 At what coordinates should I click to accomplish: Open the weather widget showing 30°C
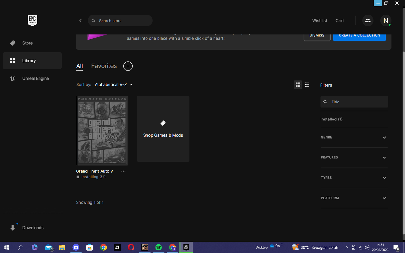[315, 247]
